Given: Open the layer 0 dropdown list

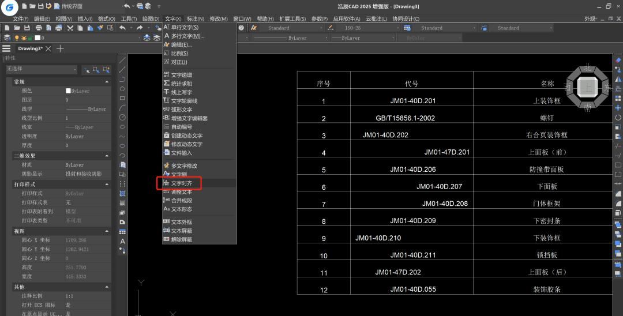Looking at the screenshot, I should pyautogui.click(x=88, y=37).
